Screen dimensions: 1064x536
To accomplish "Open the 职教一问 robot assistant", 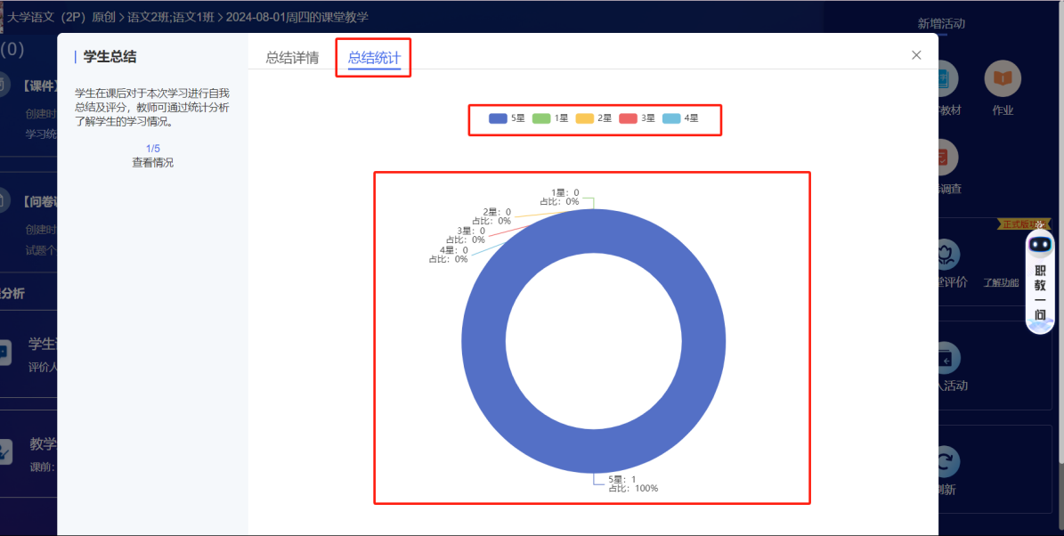I will (x=1040, y=281).
